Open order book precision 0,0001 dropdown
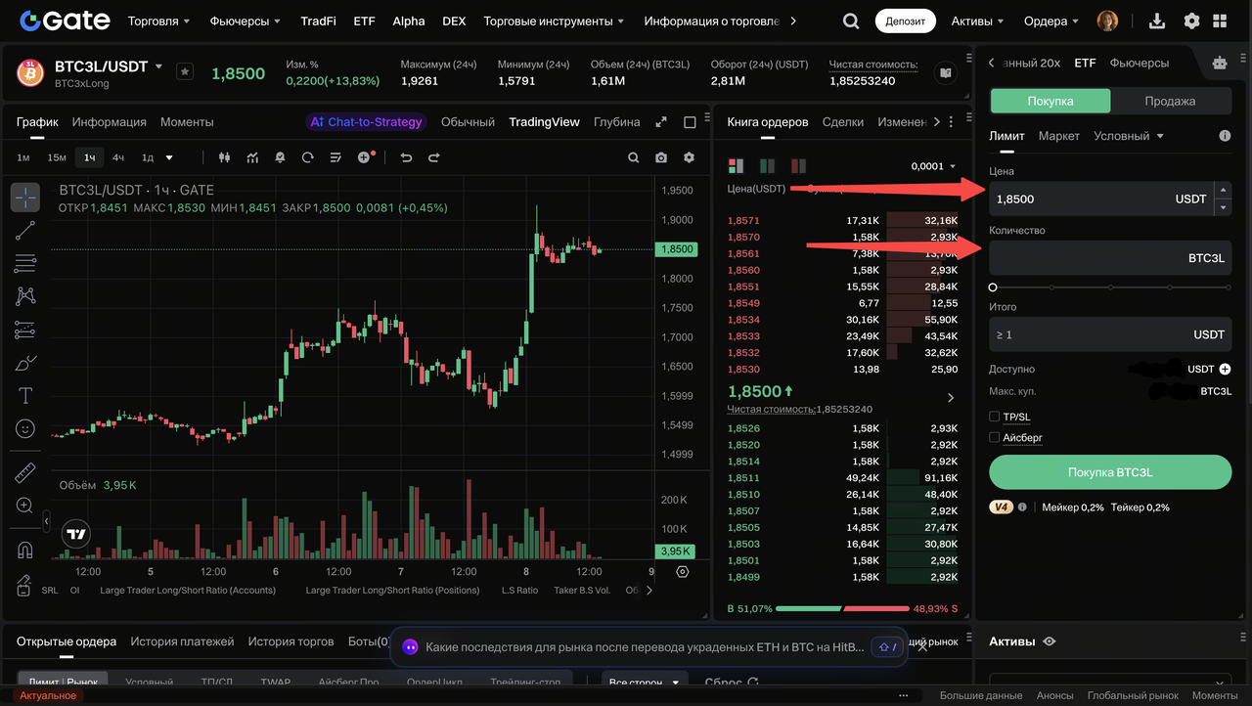Image resolution: width=1252 pixels, height=706 pixels. click(933, 166)
